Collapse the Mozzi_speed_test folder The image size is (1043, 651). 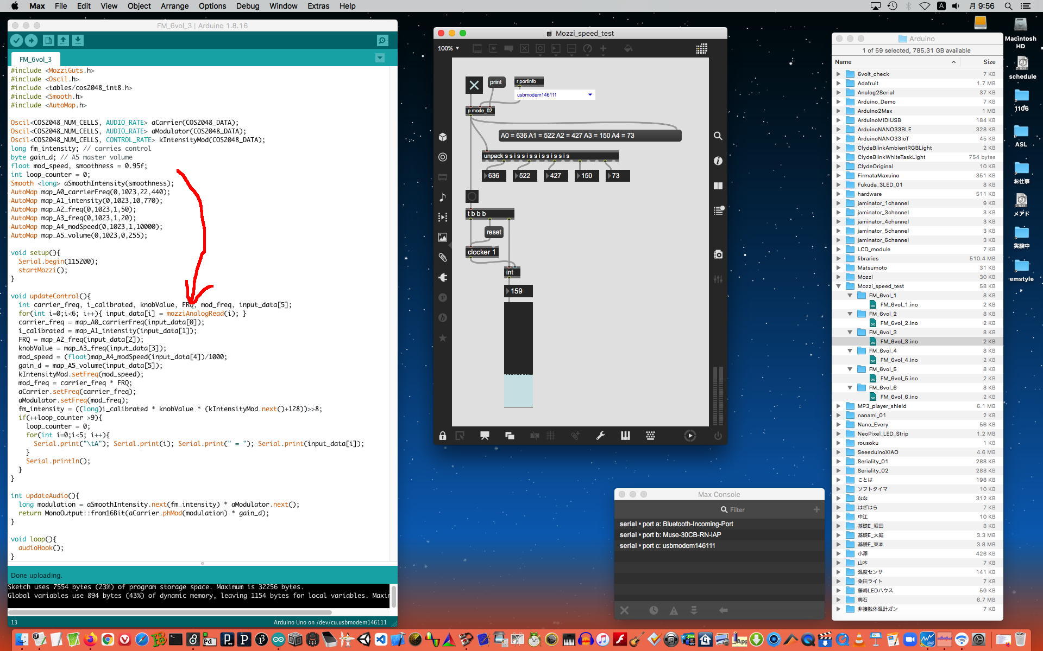[x=839, y=286]
